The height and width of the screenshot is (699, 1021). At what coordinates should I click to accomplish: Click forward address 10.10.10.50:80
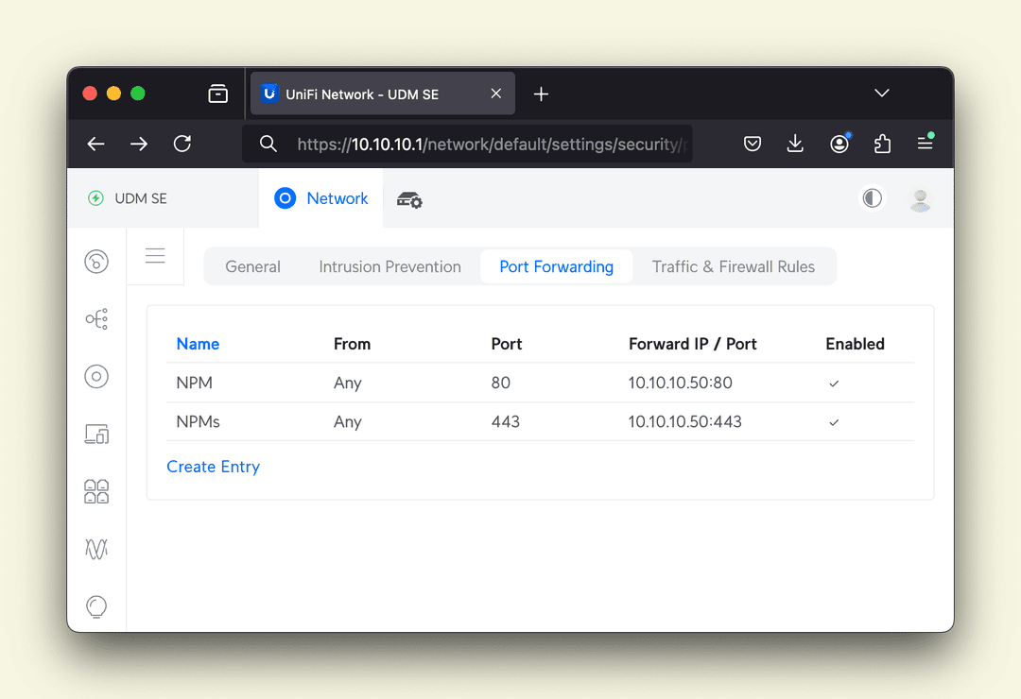[x=681, y=383]
